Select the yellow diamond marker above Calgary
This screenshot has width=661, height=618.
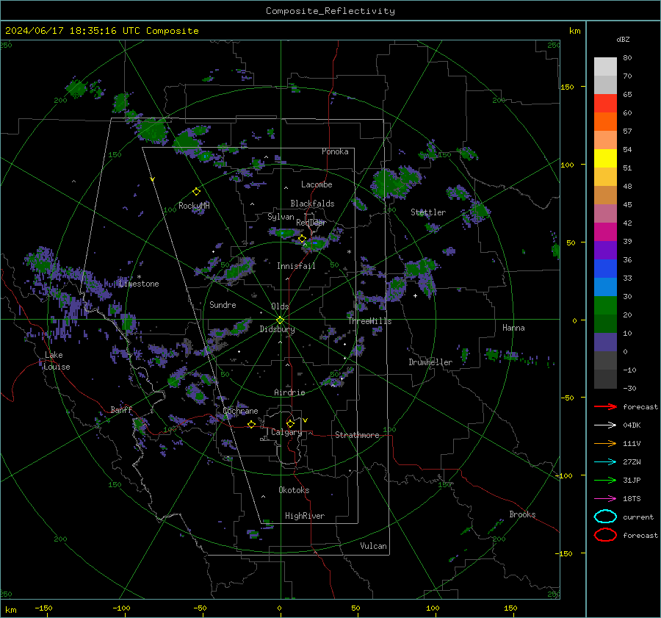(290, 423)
